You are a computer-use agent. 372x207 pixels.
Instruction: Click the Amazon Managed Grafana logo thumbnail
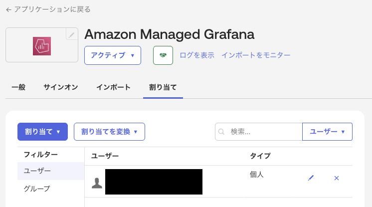(x=42, y=46)
